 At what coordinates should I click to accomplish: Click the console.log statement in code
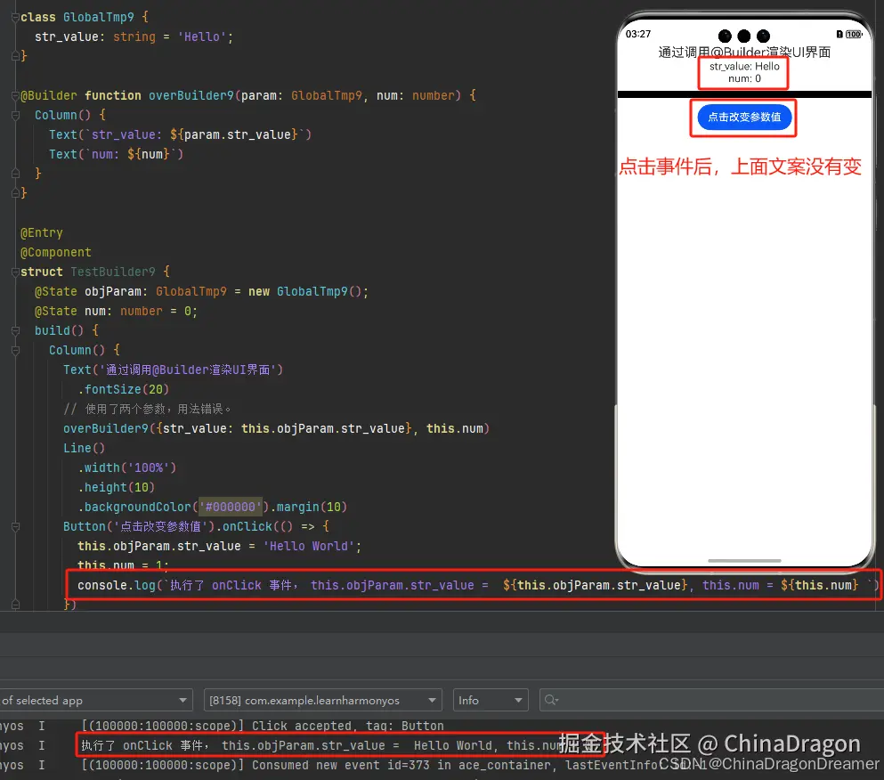point(478,585)
